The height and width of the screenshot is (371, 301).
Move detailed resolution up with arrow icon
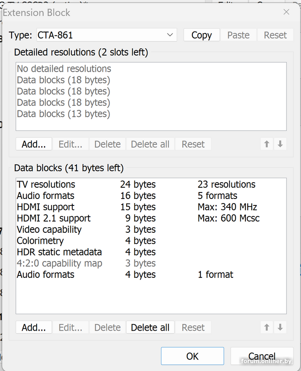[267, 144]
